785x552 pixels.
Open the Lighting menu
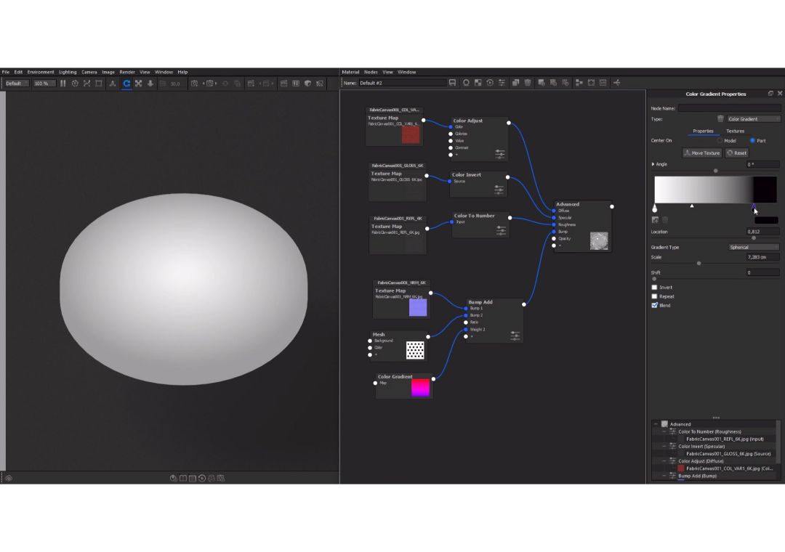pyautogui.click(x=68, y=72)
